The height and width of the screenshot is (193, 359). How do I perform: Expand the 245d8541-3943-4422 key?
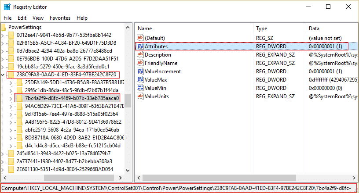(3, 154)
